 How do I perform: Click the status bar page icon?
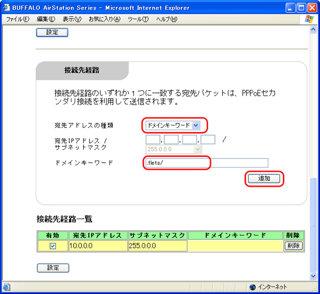6,287
